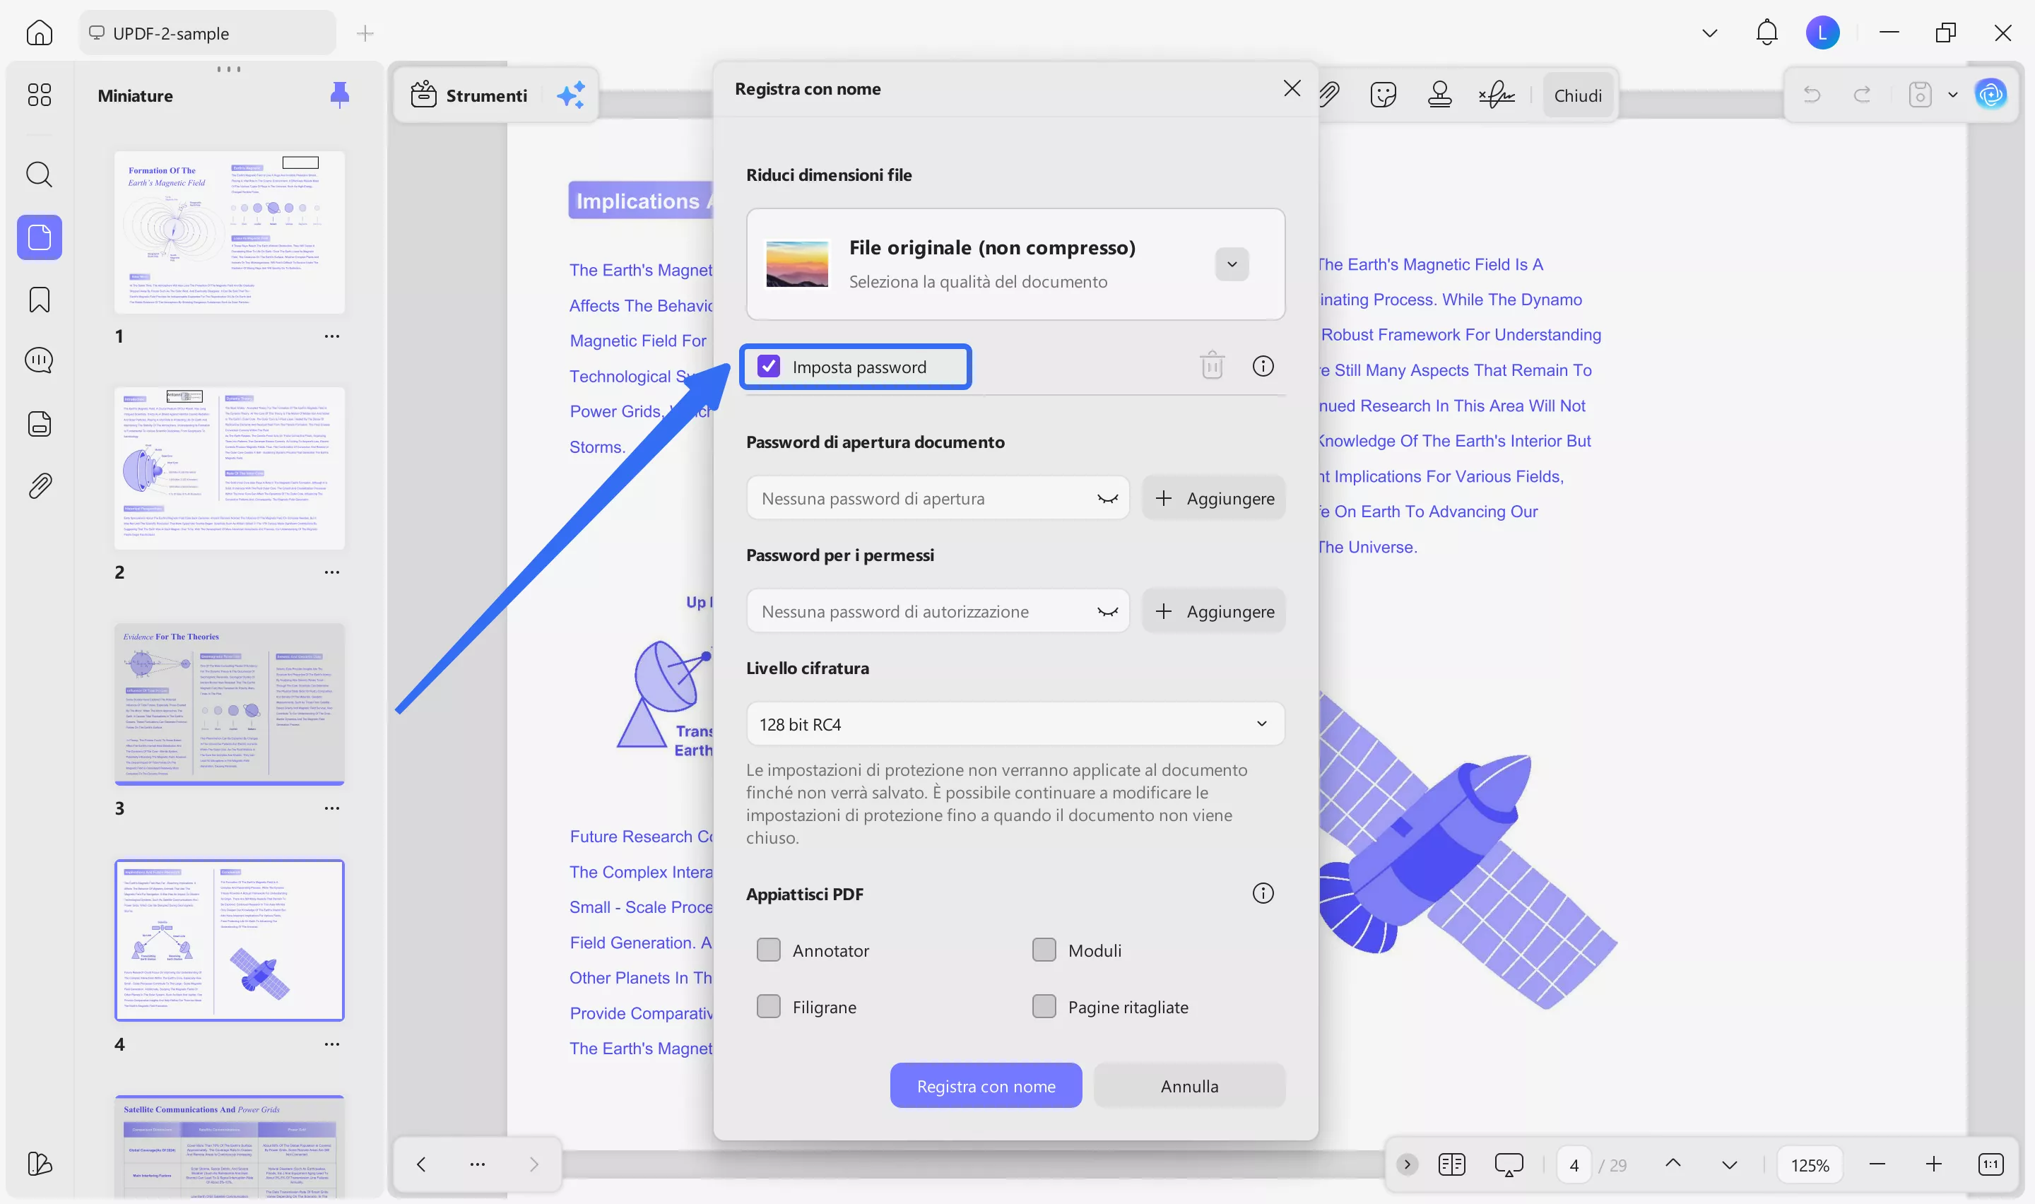Click the Registra con nome button
Screen dimensions: 2035x1204
point(986,1085)
